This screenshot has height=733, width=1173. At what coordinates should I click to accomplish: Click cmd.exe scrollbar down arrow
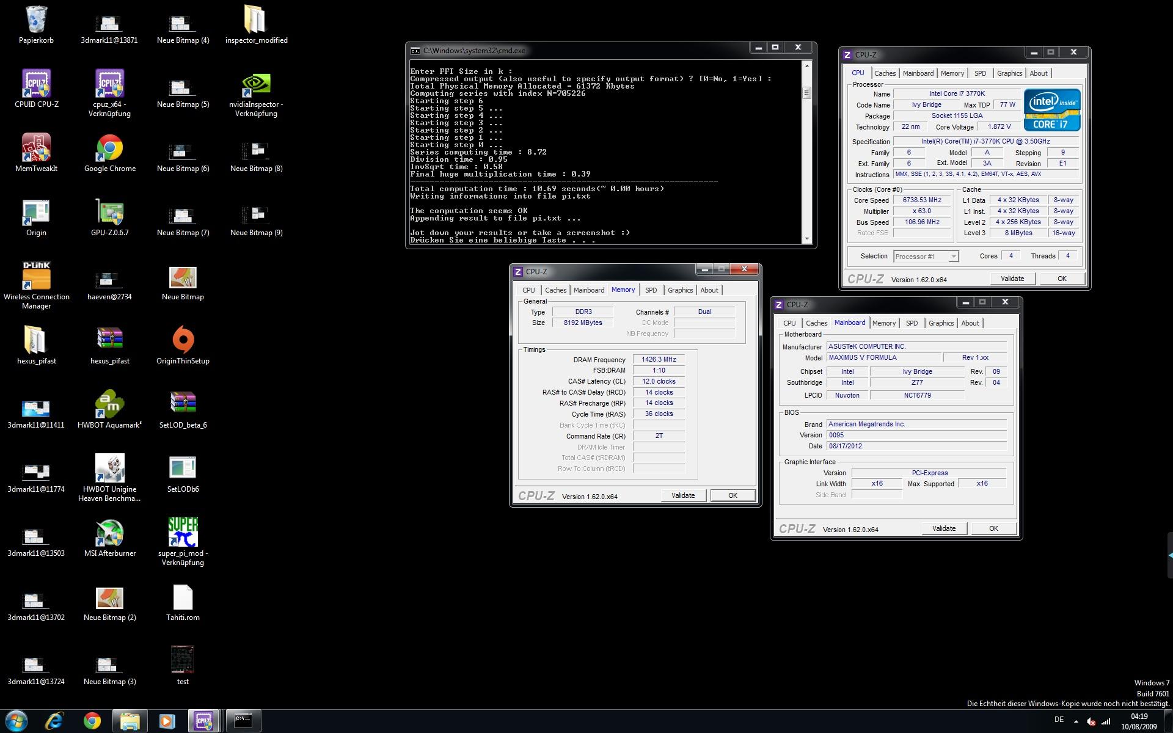click(806, 239)
